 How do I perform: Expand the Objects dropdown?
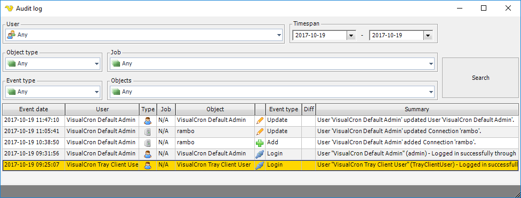pyautogui.click(x=431, y=92)
